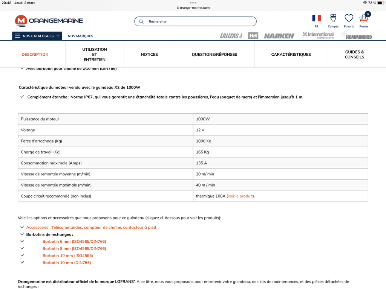The width and height of the screenshot is (386, 289).
Task: Follow the 'voir le produit' link
Action: click(x=240, y=196)
